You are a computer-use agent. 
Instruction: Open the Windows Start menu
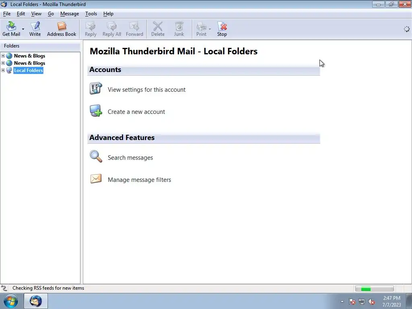coord(11,301)
